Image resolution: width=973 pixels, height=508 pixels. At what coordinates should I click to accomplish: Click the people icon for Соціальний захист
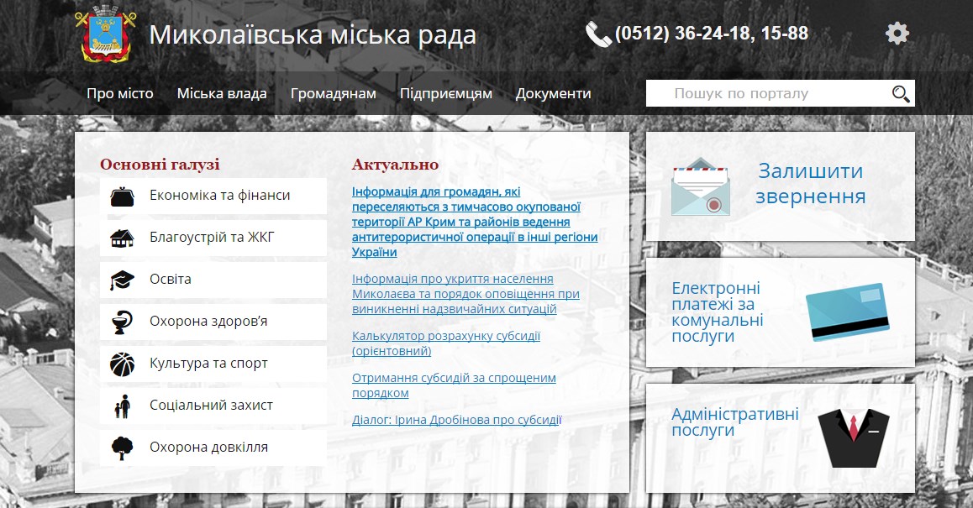[x=123, y=406]
